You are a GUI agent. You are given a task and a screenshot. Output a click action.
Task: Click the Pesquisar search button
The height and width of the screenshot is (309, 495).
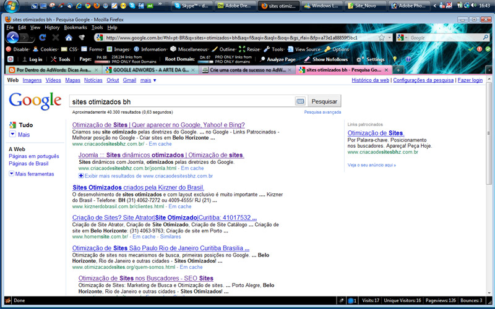point(324,101)
